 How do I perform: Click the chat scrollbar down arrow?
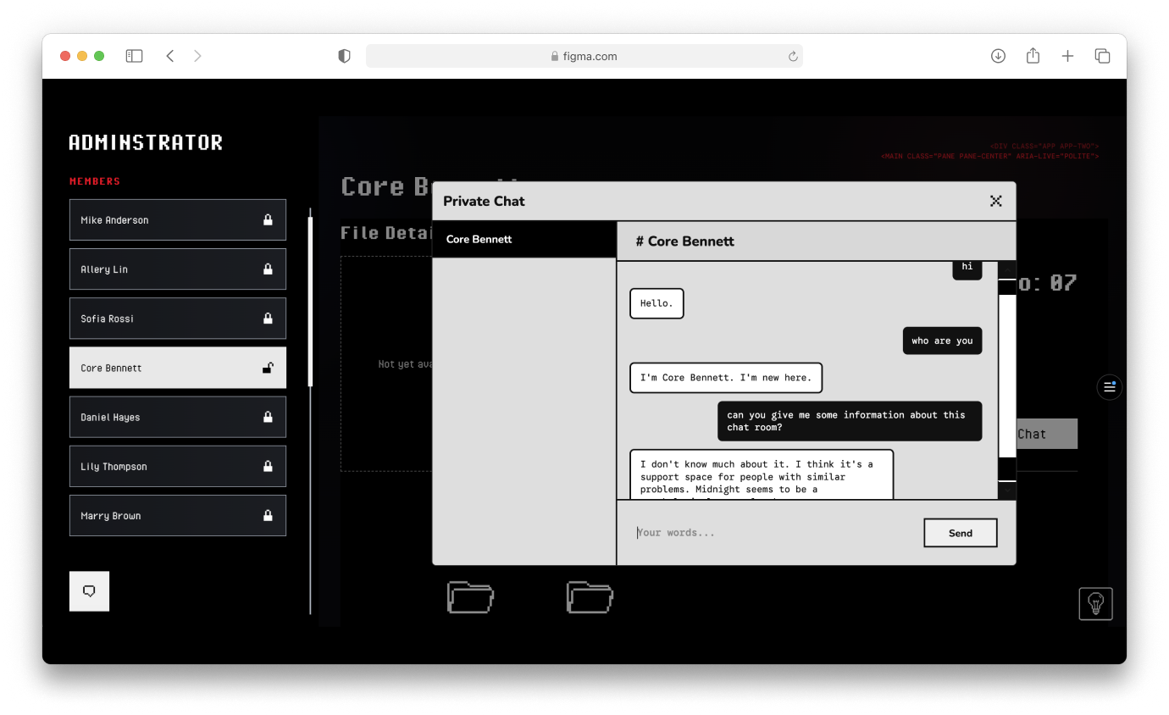point(1007,491)
